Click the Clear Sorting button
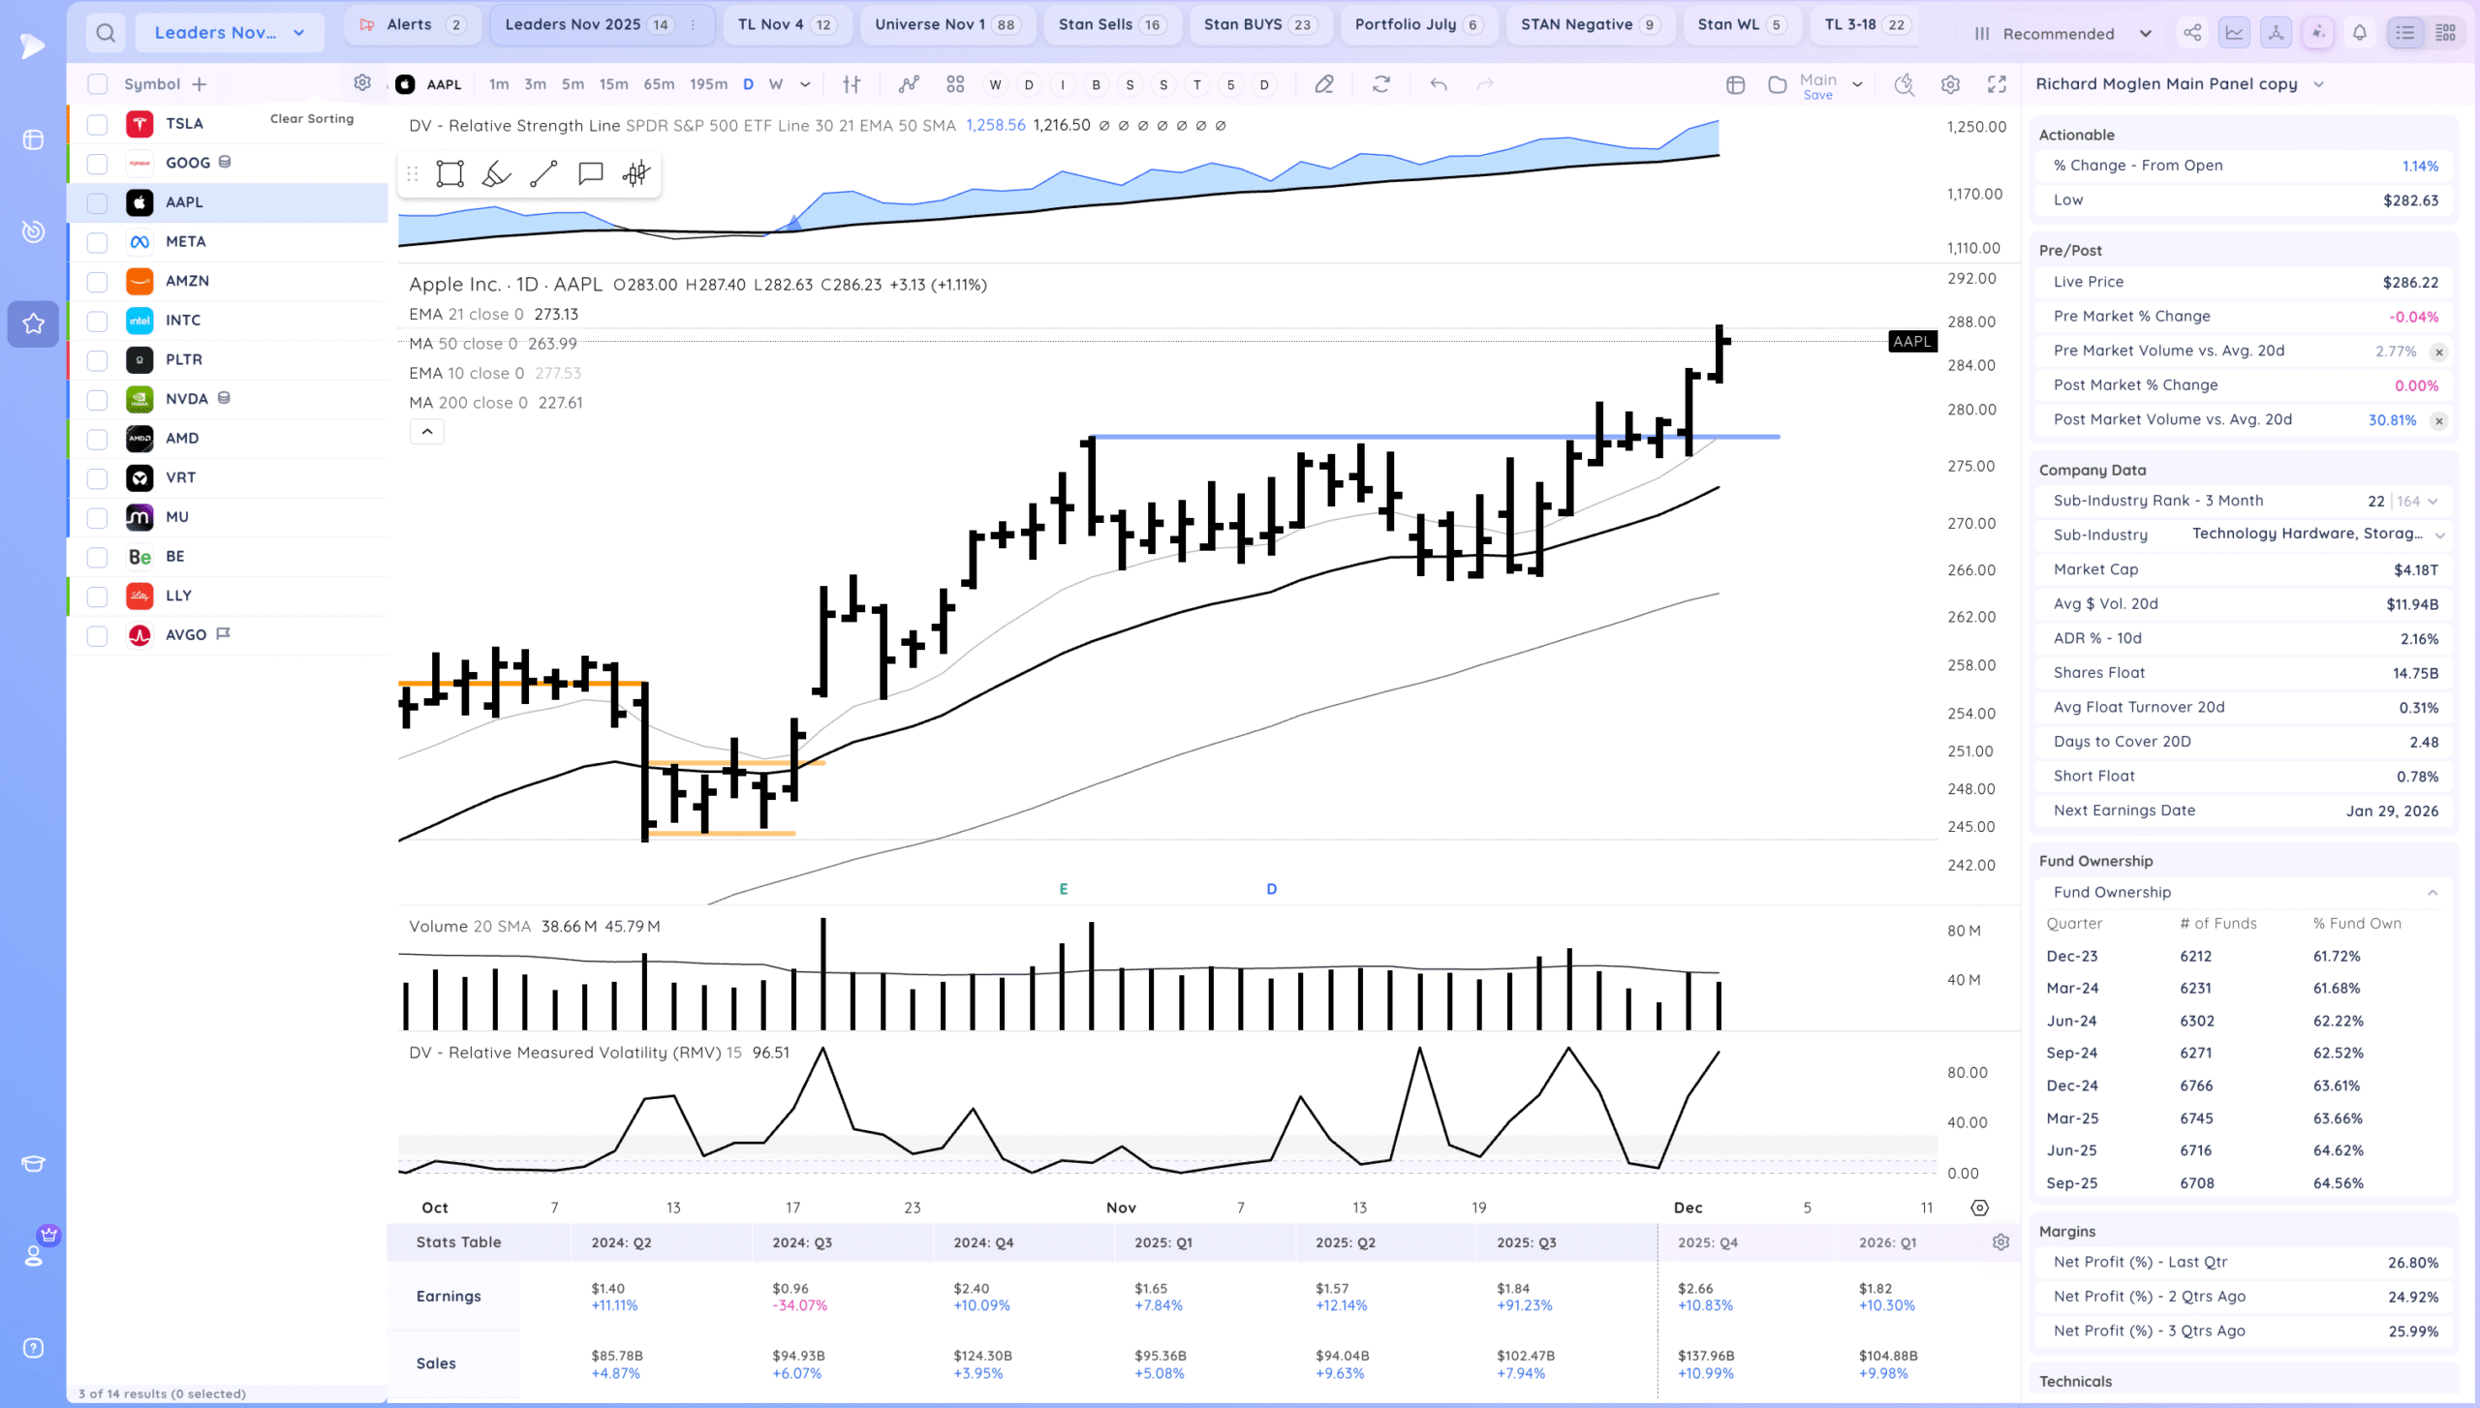2480x1408 pixels. click(312, 118)
